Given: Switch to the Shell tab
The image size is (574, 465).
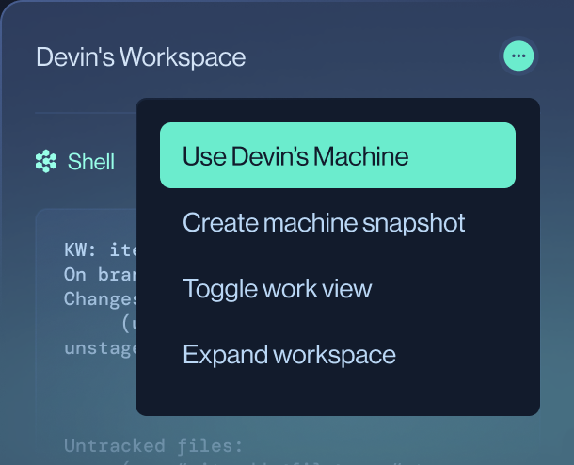Looking at the screenshot, I should (x=90, y=162).
